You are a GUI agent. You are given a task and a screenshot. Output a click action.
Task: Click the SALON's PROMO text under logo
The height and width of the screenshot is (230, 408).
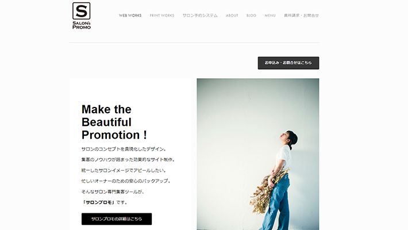(x=82, y=25)
